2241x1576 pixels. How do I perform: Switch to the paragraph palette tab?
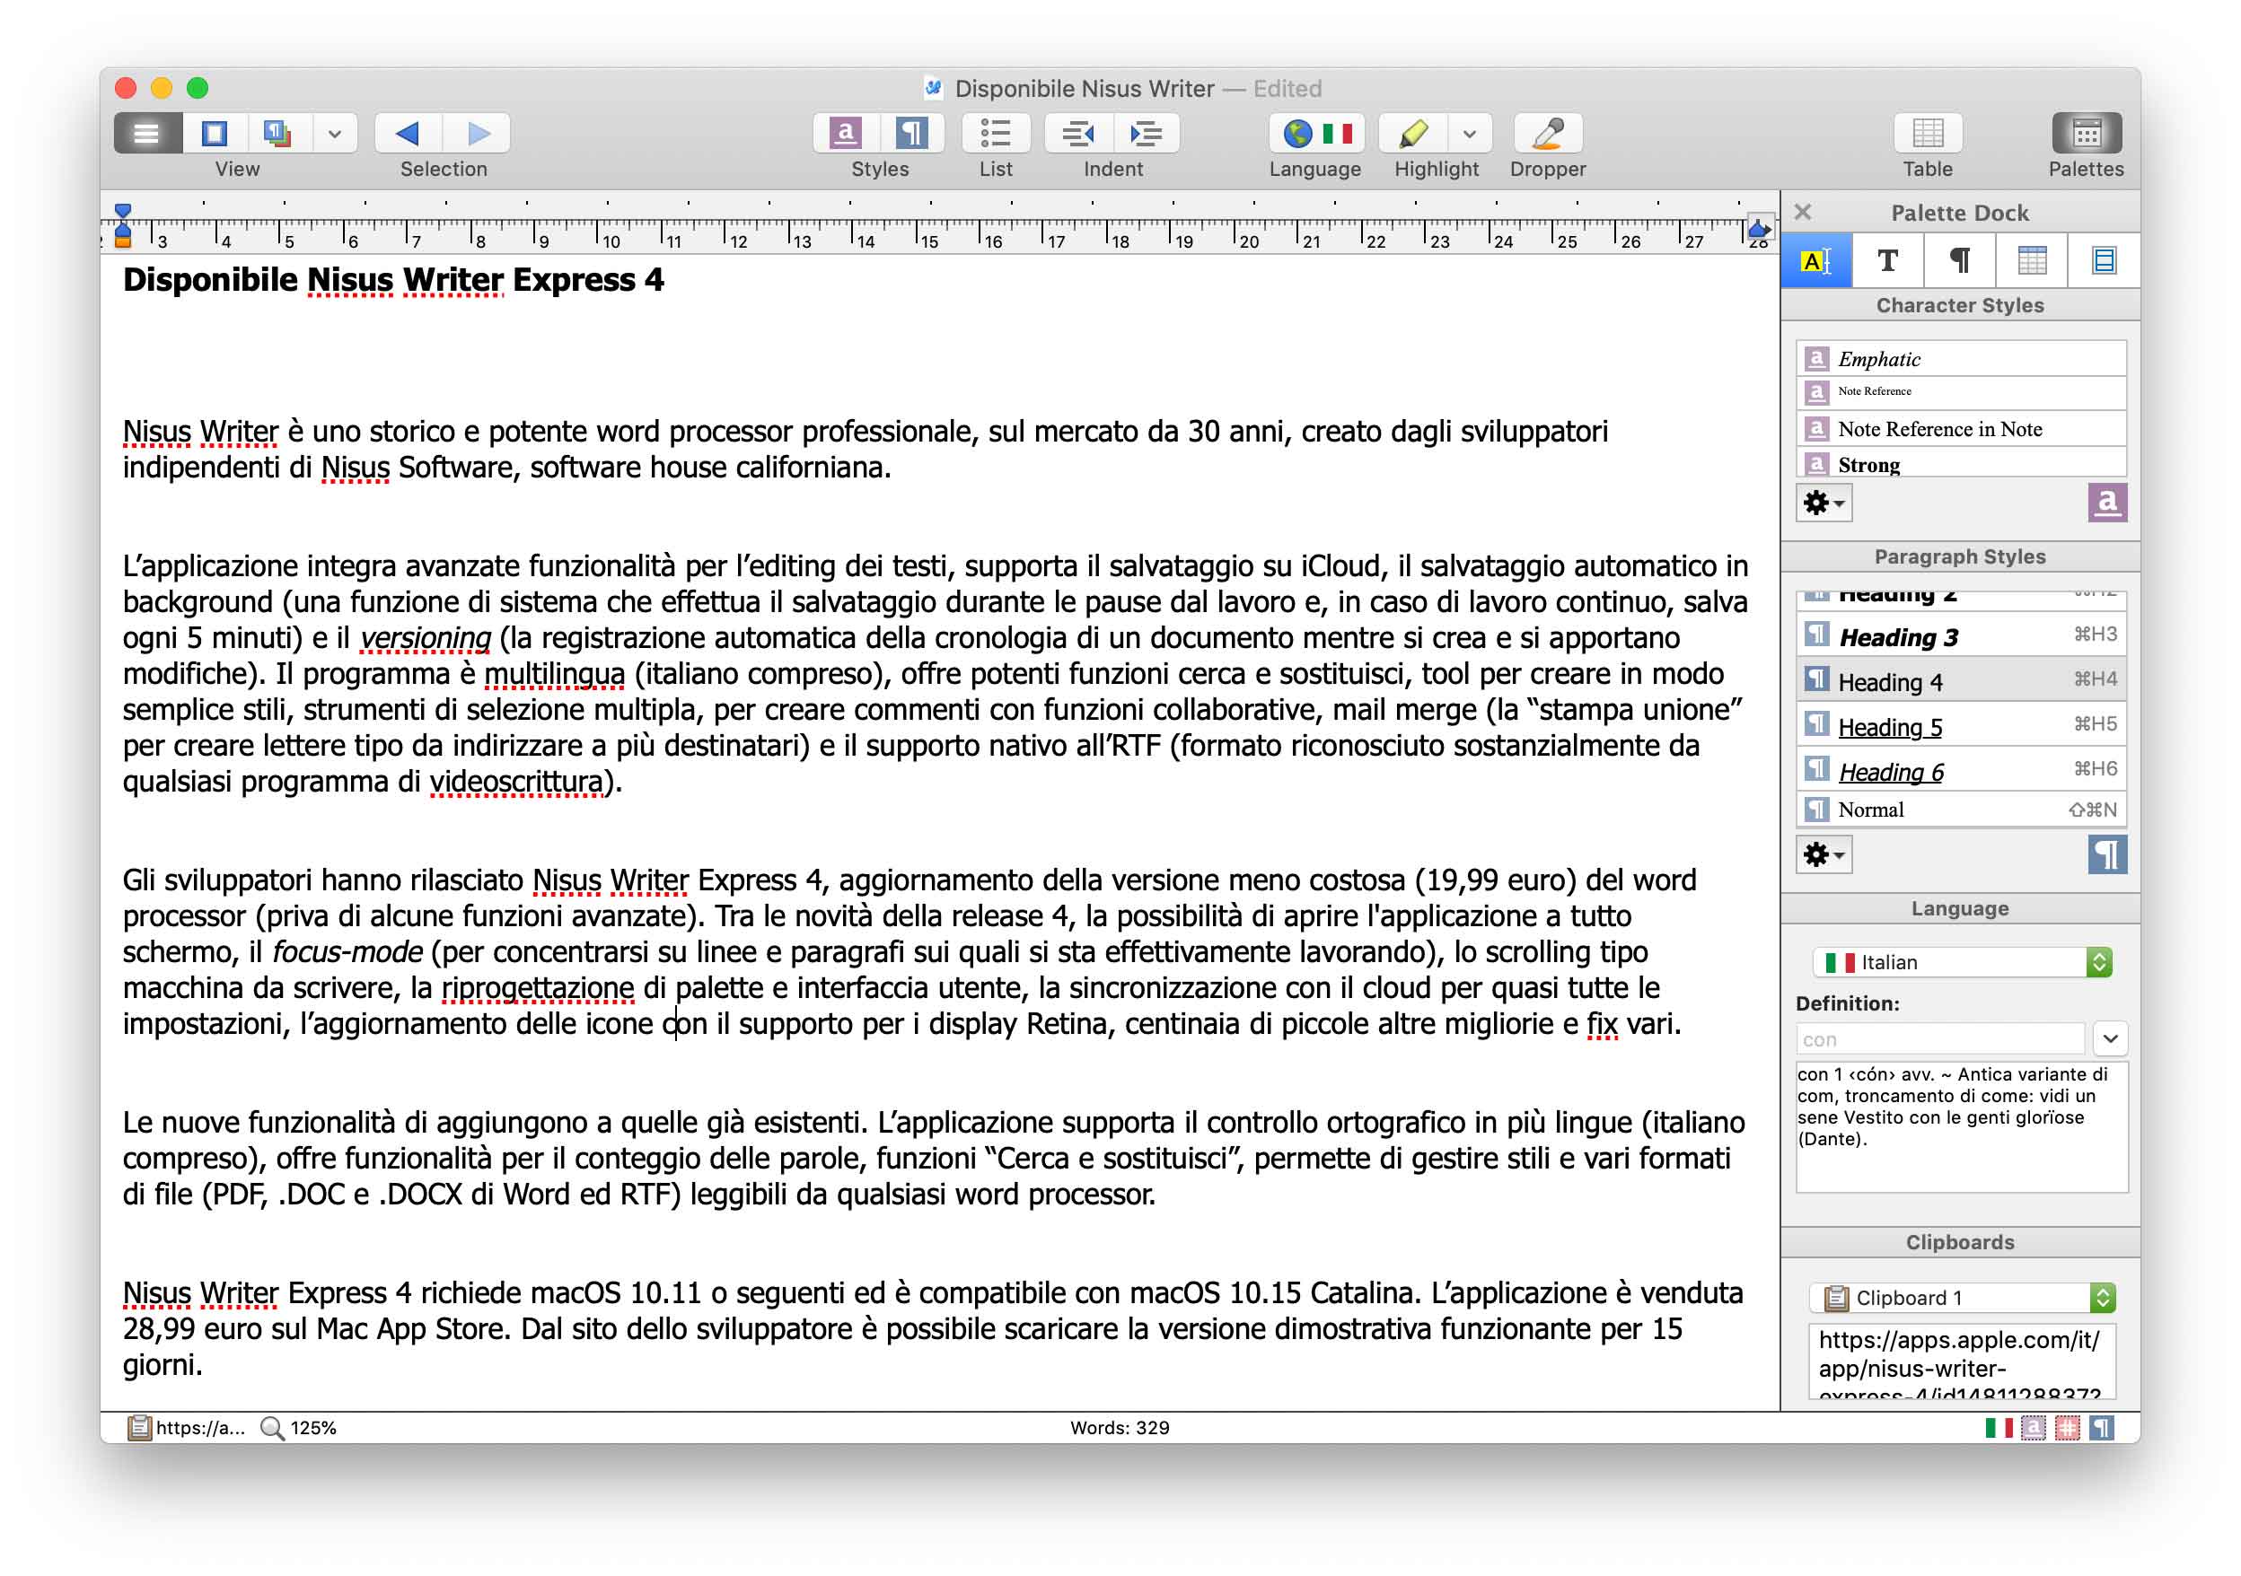tap(1959, 260)
